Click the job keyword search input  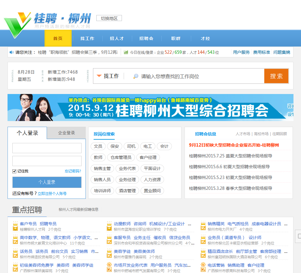(x=194, y=76)
